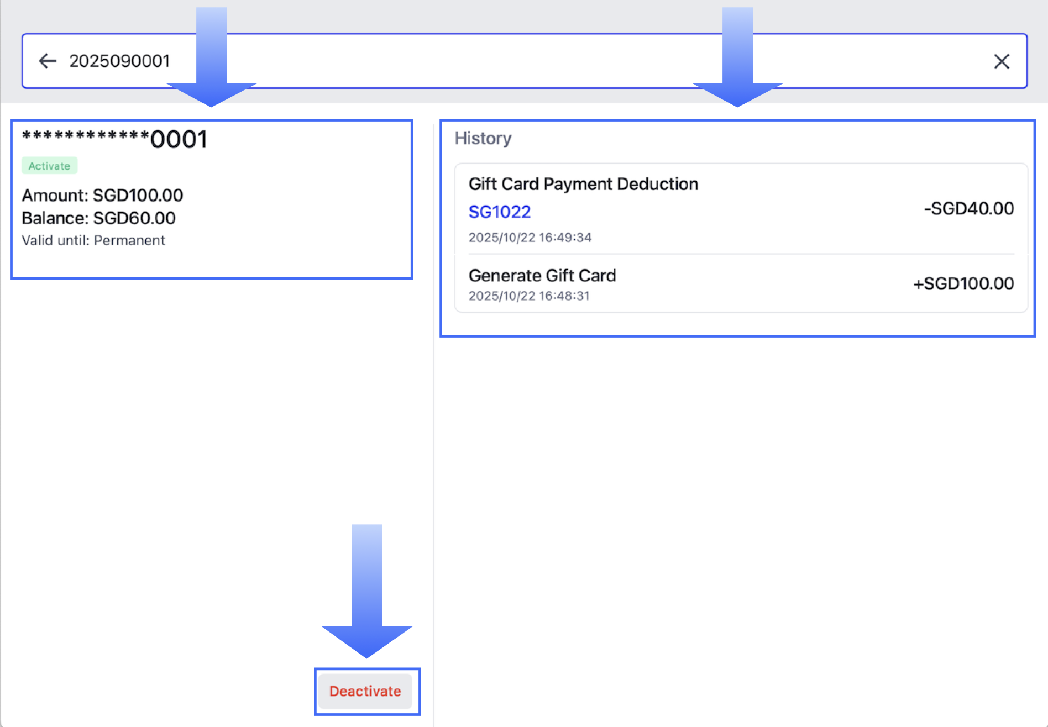This screenshot has height=727, width=1048.
Task: Click the back arrow icon in search bar
Action: [x=48, y=61]
